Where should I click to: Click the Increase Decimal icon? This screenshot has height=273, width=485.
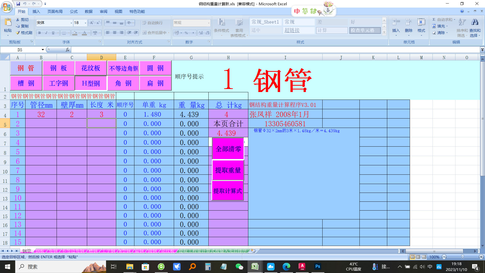tap(201, 33)
